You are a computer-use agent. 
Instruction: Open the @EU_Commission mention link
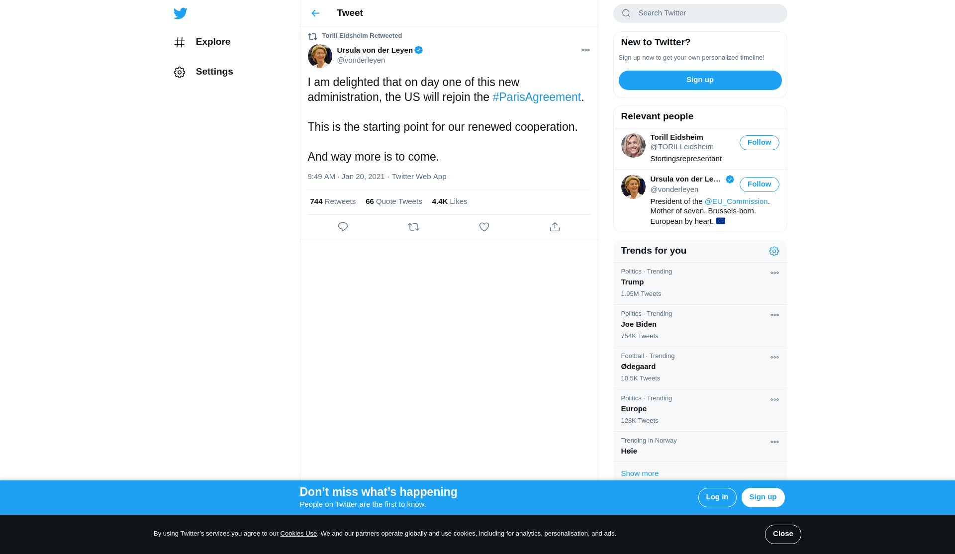click(736, 201)
